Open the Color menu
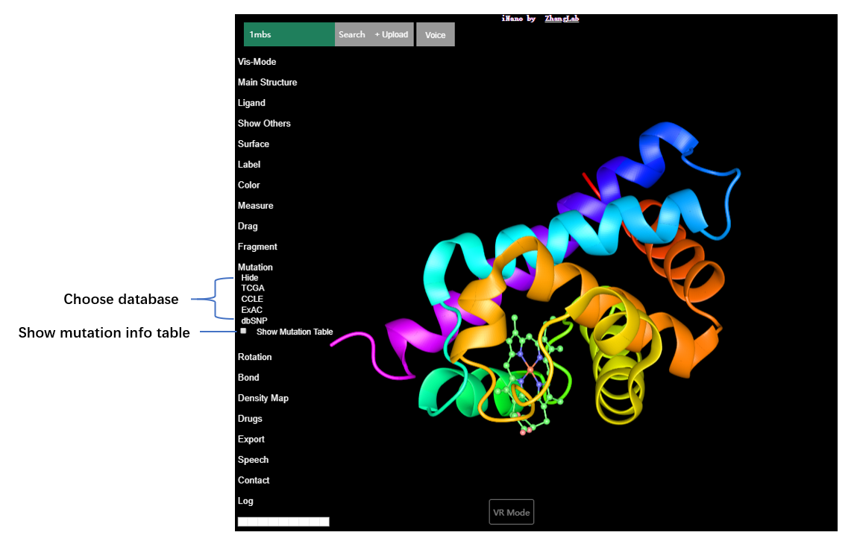857x541 pixels. point(249,185)
